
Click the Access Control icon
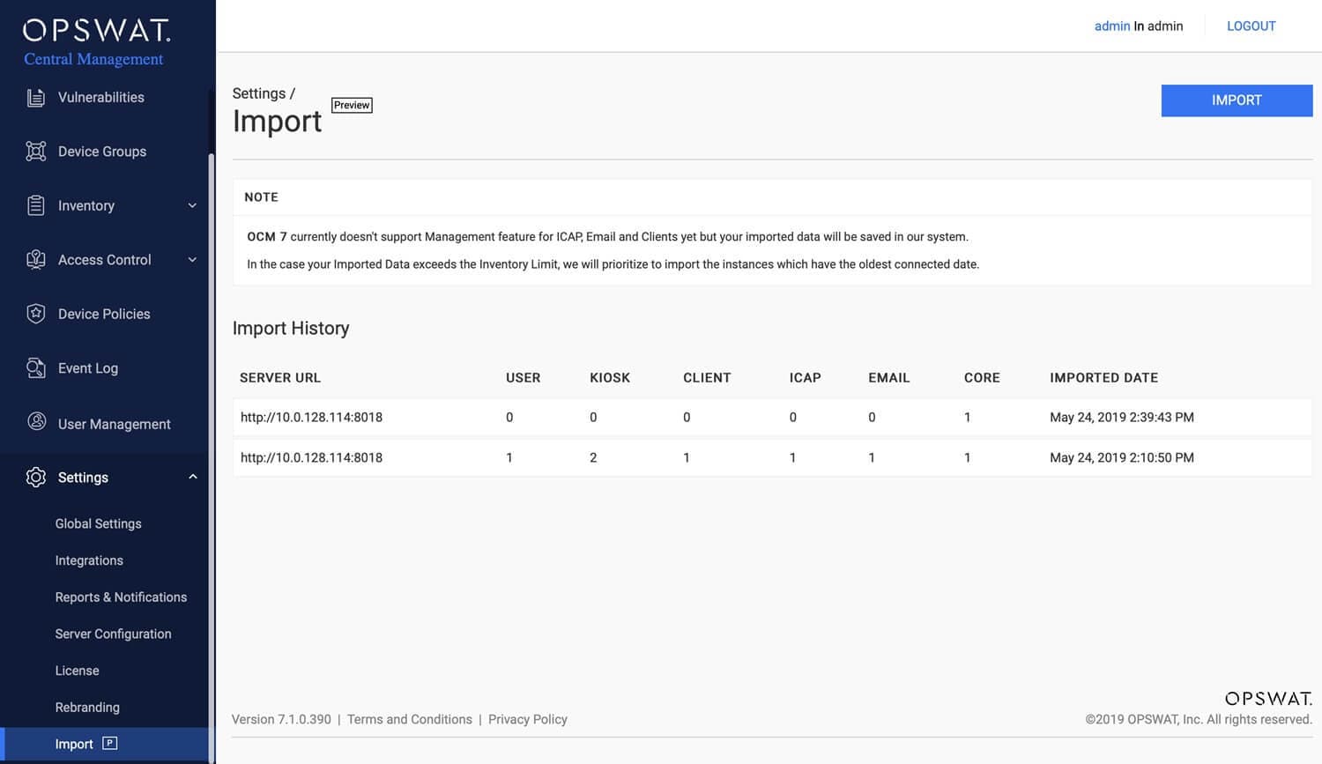point(35,260)
